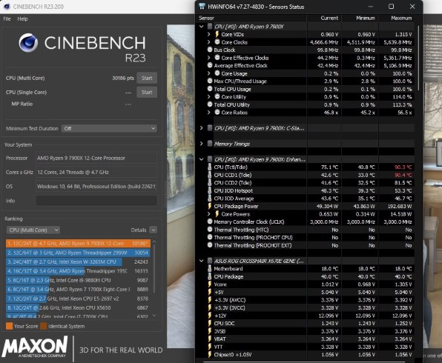442x363 pixels.
Task: Select the Intel Xeon W-3265M ranking entry
Action: [77, 262]
